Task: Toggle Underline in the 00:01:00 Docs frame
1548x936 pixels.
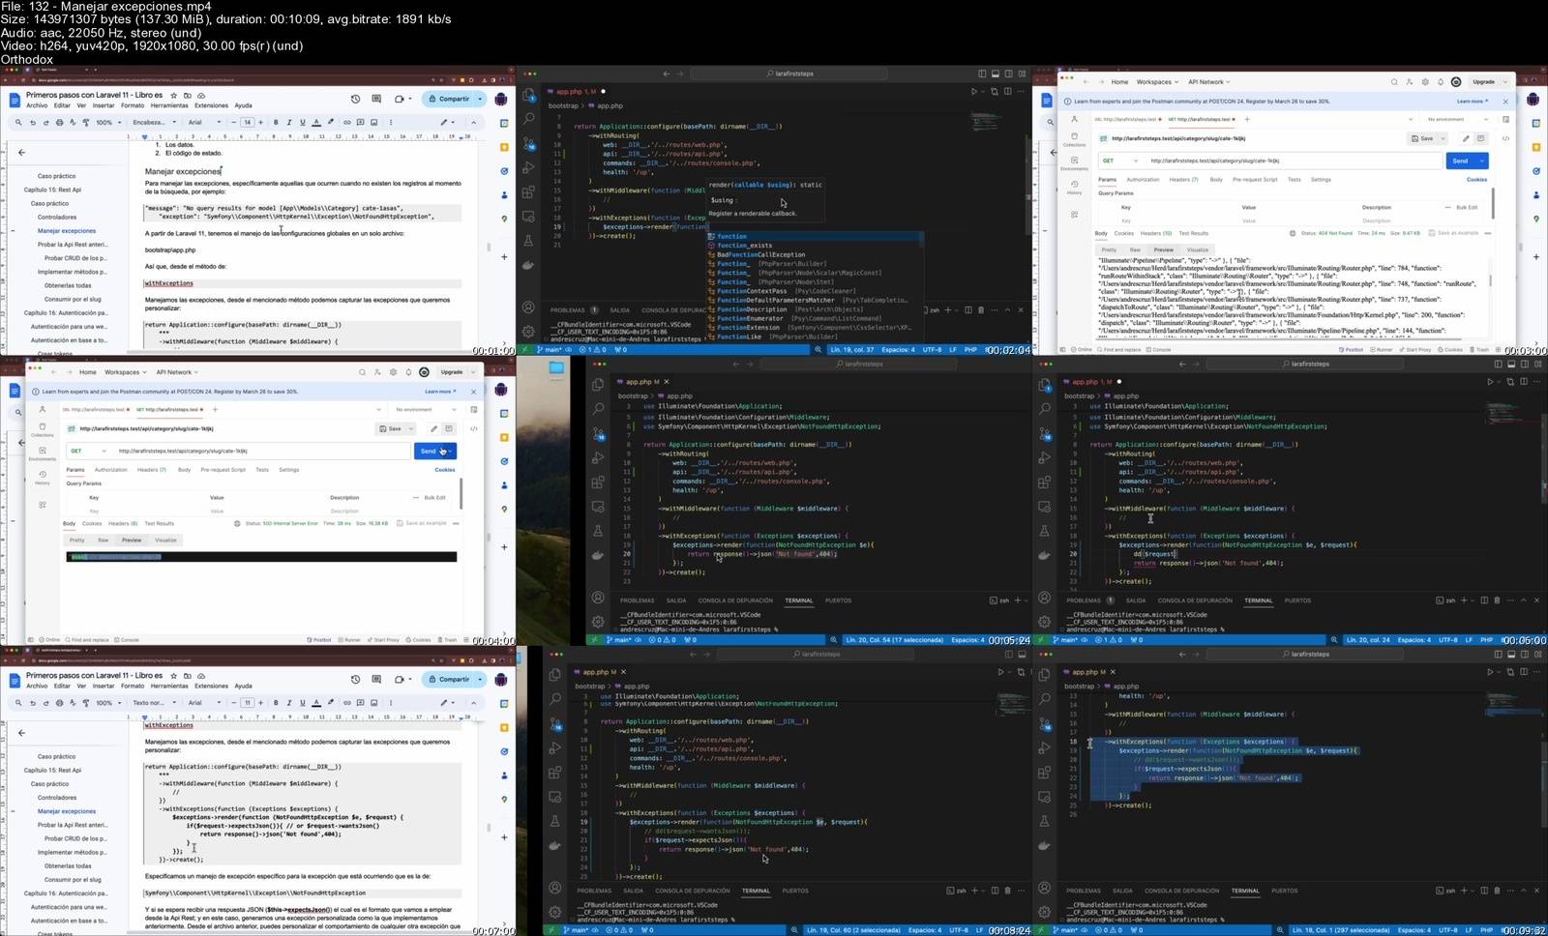Action: click(303, 123)
